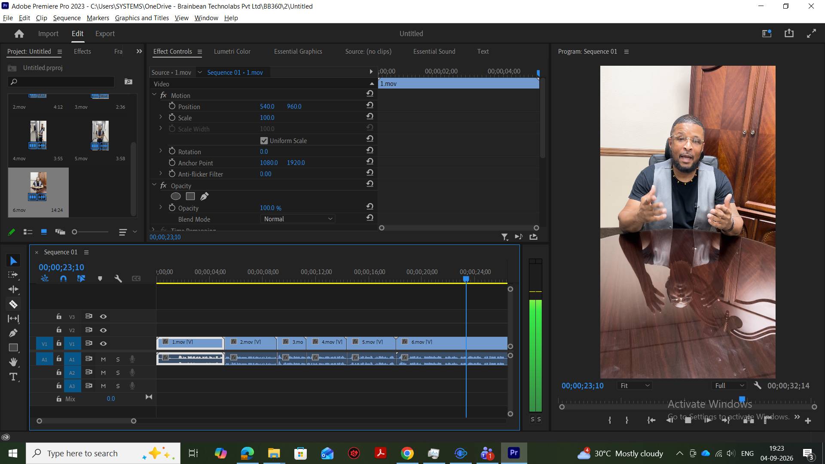This screenshot has width=825, height=464.
Task: Open timeline wrench display settings
Action: 118,278
